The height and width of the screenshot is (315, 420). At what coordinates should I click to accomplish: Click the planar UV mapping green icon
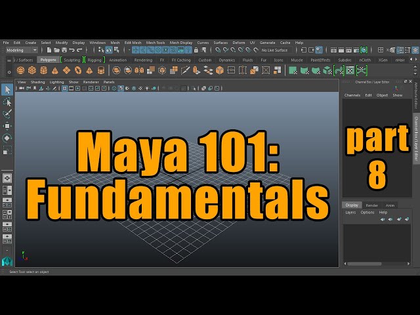(x=293, y=70)
